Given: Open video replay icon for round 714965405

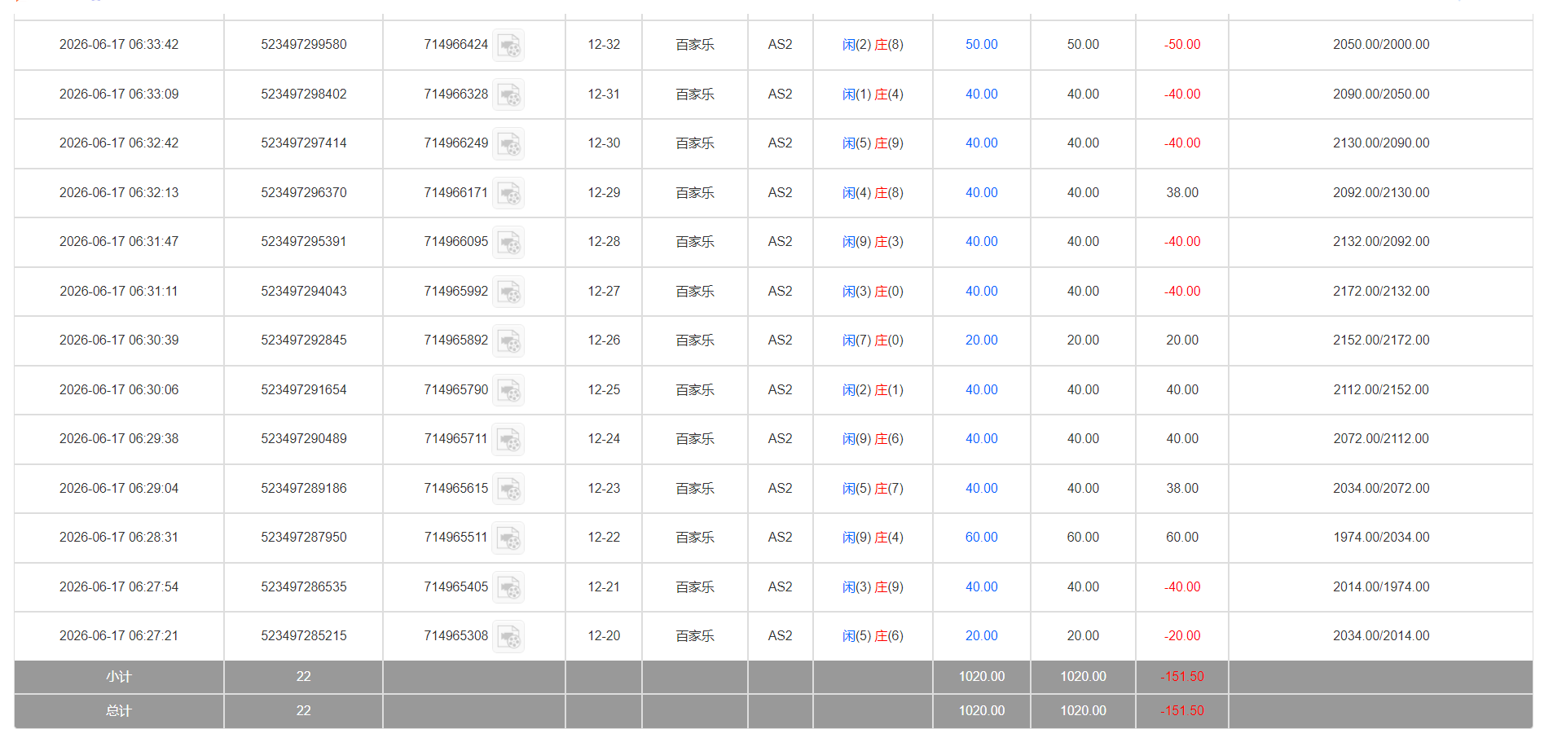Looking at the screenshot, I should pyautogui.click(x=508, y=587).
